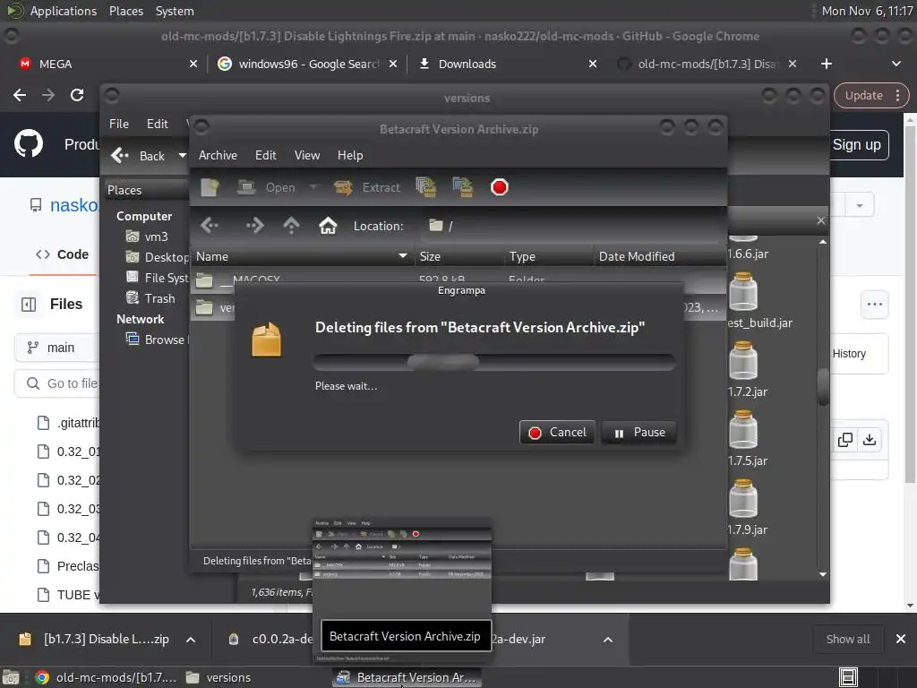Image resolution: width=917 pixels, height=688 pixels.
Task: Sort by Type column header
Action: pos(549,256)
